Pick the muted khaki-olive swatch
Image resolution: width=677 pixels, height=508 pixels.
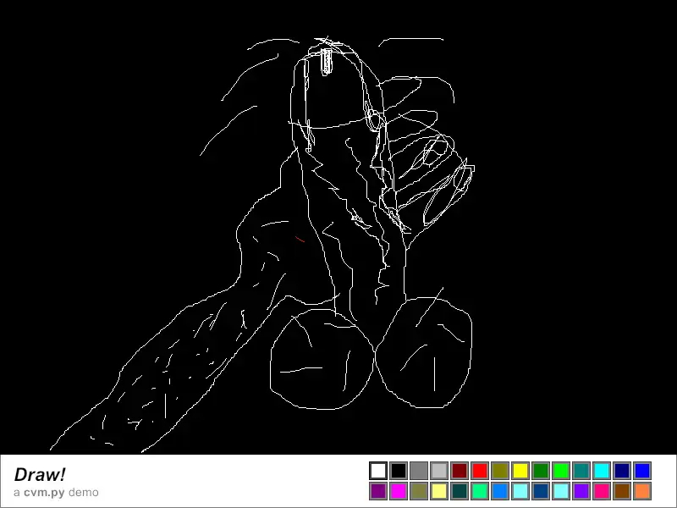pyautogui.click(x=419, y=491)
